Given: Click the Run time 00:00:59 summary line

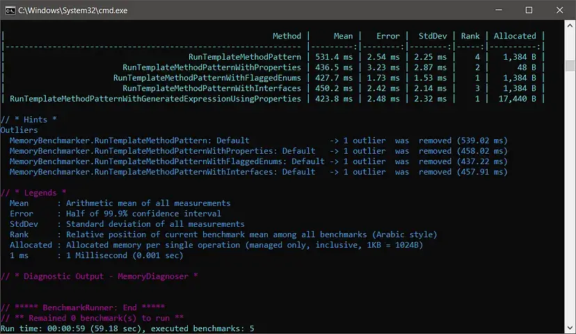Looking at the screenshot, I should 127,328.
